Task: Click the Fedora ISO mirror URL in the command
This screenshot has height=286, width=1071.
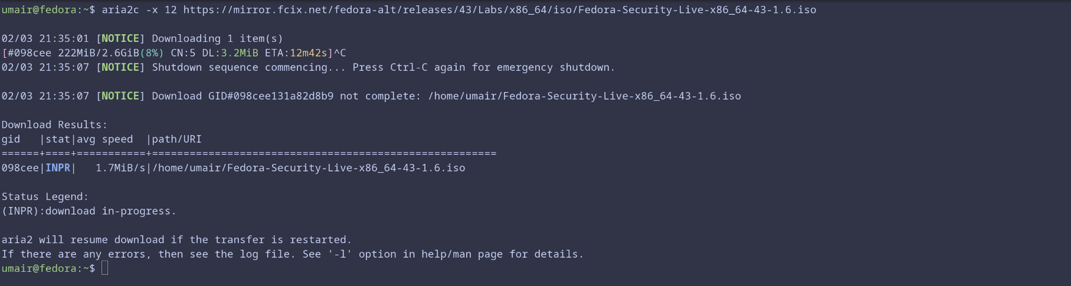Action: click(499, 10)
